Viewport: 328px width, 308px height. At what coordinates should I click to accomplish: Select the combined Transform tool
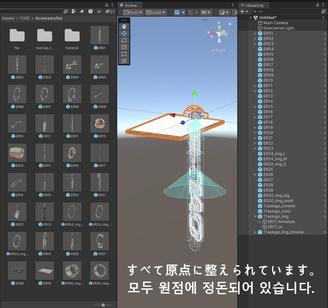pyautogui.click(x=124, y=61)
